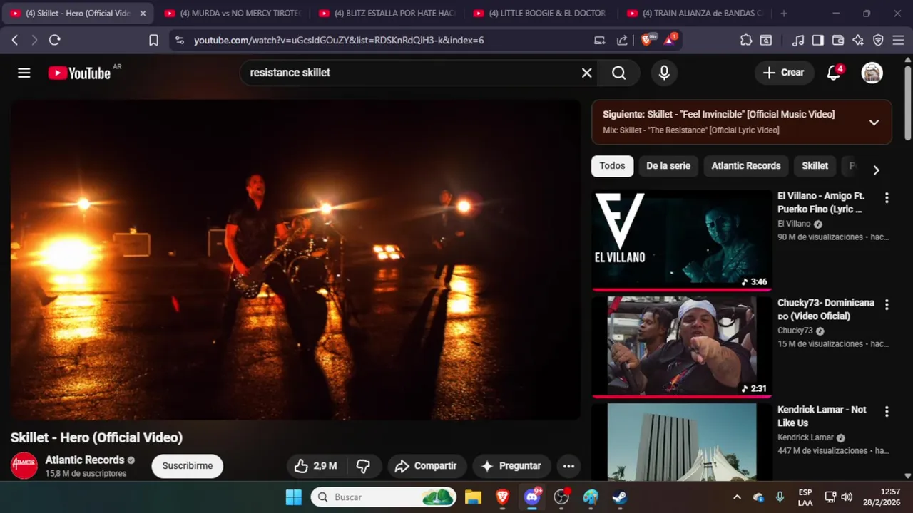
Task: Switch to BLITZ ESTALLA POR HATE tab
Action: point(387,14)
